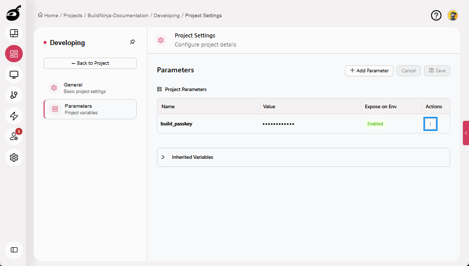The height and width of the screenshot is (266, 469).
Task: Click the Value column header
Action: tap(269, 107)
